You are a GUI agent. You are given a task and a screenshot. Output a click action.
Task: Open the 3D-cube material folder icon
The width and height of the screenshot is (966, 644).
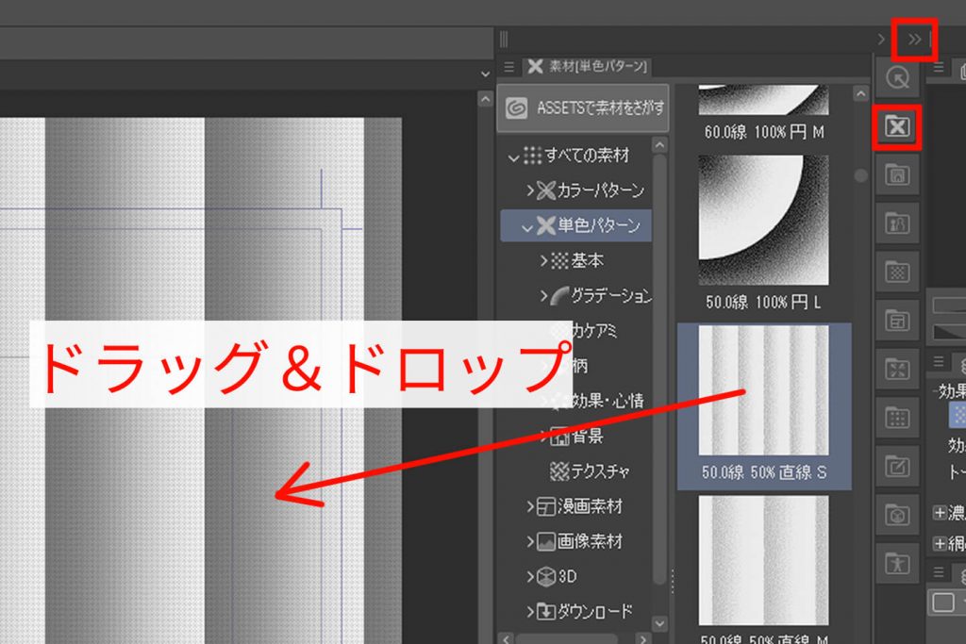click(x=897, y=515)
